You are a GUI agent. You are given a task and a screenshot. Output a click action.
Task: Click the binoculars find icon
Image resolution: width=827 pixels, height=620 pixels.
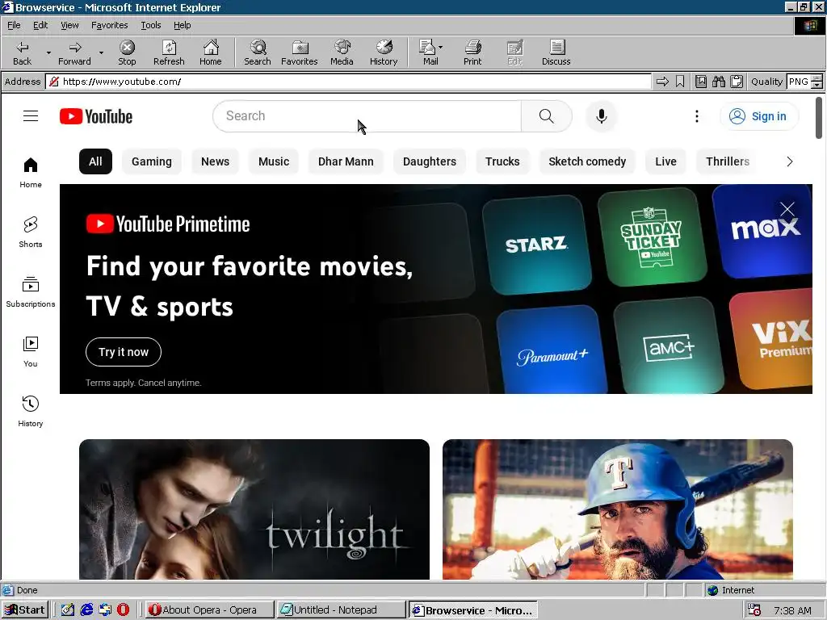coord(718,82)
